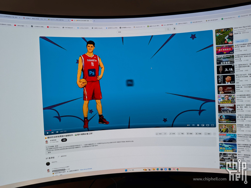Open the Global Netflix bookmark
The width and height of the screenshot is (251, 188).
[228, 18]
